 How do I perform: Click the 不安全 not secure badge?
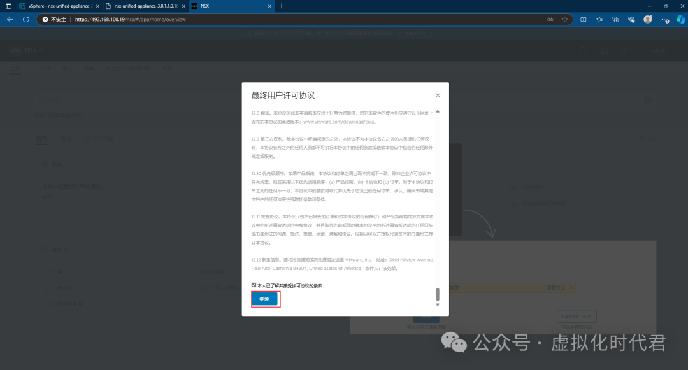click(54, 19)
